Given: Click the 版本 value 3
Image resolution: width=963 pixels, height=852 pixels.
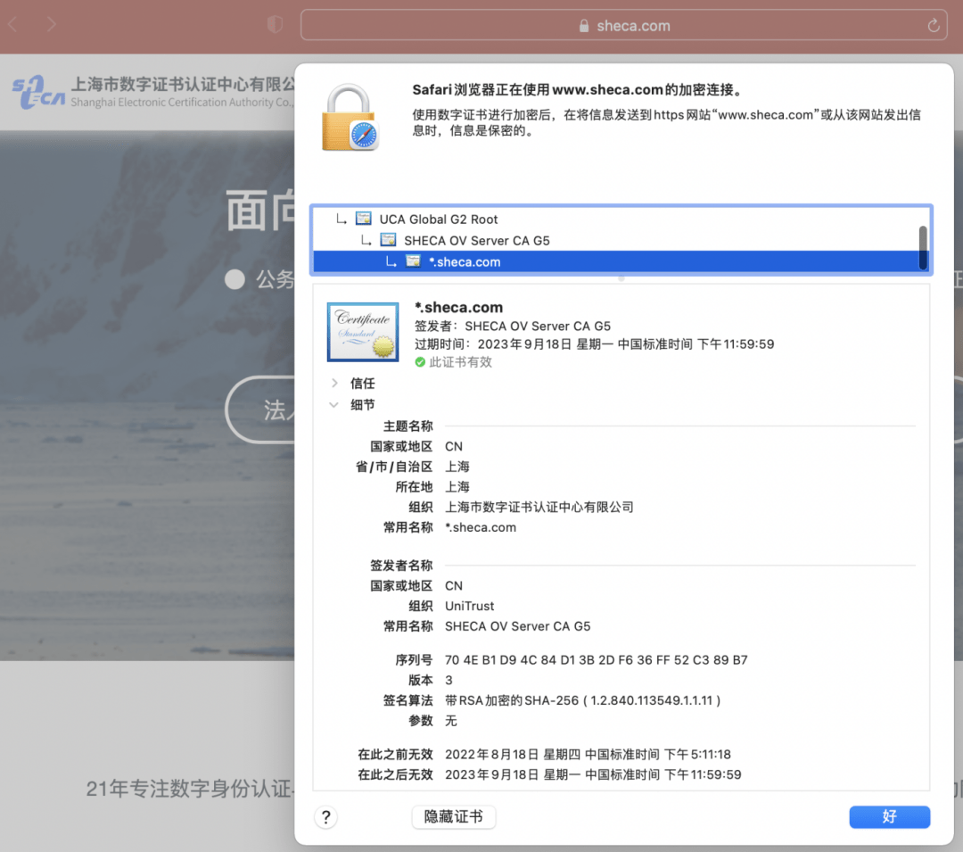Looking at the screenshot, I should point(449,680).
